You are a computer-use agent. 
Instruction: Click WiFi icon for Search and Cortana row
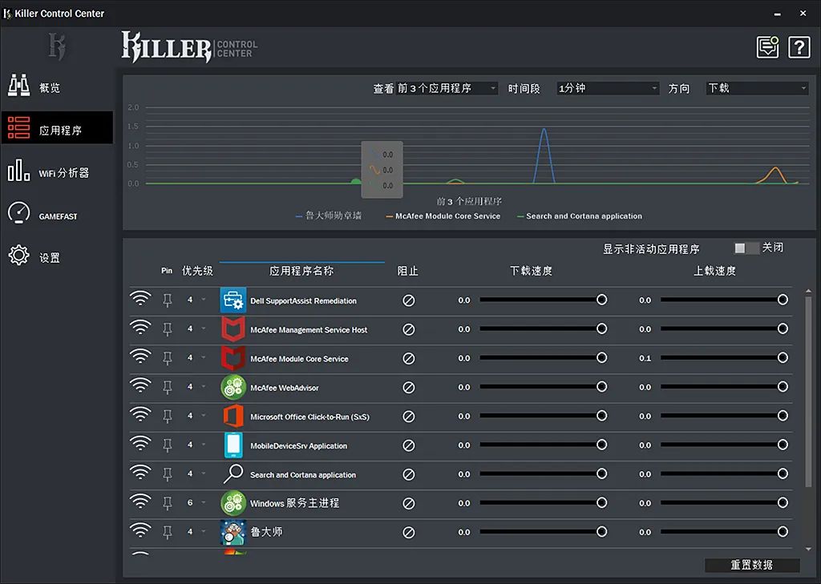tap(140, 473)
